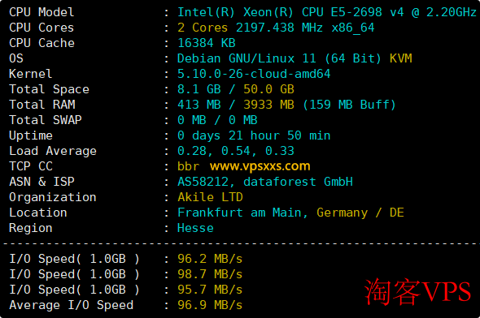Screen dimensions: 480x318
Task: Click the Organization label
Action: (53, 197)
